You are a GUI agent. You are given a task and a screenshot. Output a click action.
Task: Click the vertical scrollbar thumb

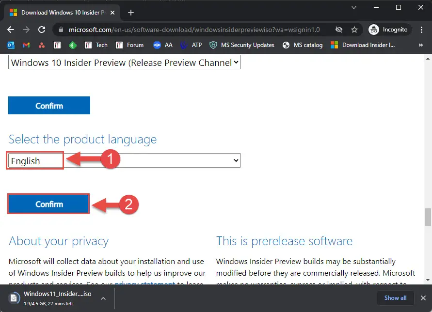[428, 217]
